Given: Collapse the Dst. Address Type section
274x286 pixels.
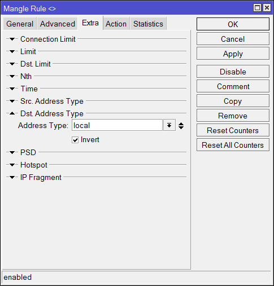Looking at the screenshot, I should point(12,113).
